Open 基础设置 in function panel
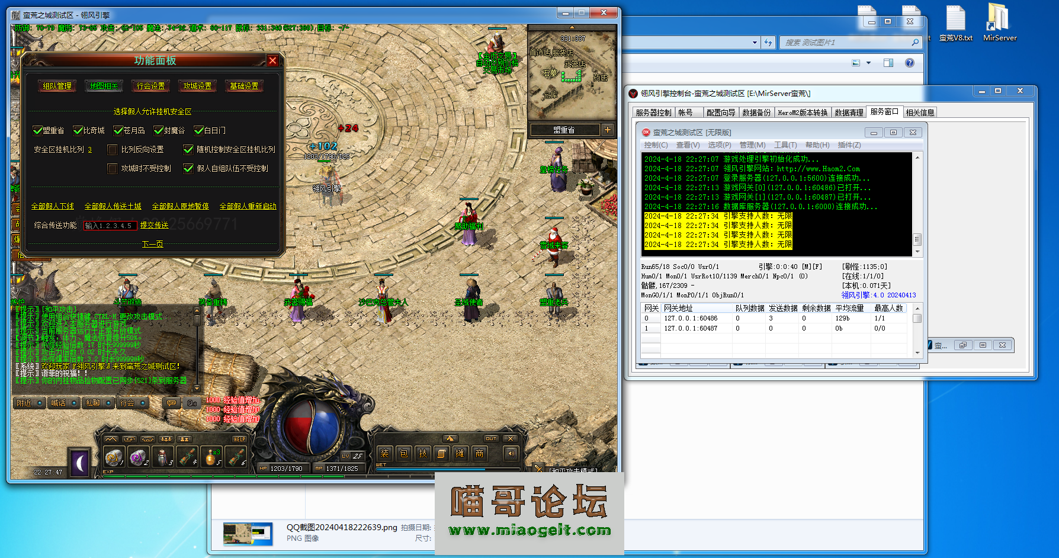The width and height of the screenshot is (1059, 558). pos(244,86)
